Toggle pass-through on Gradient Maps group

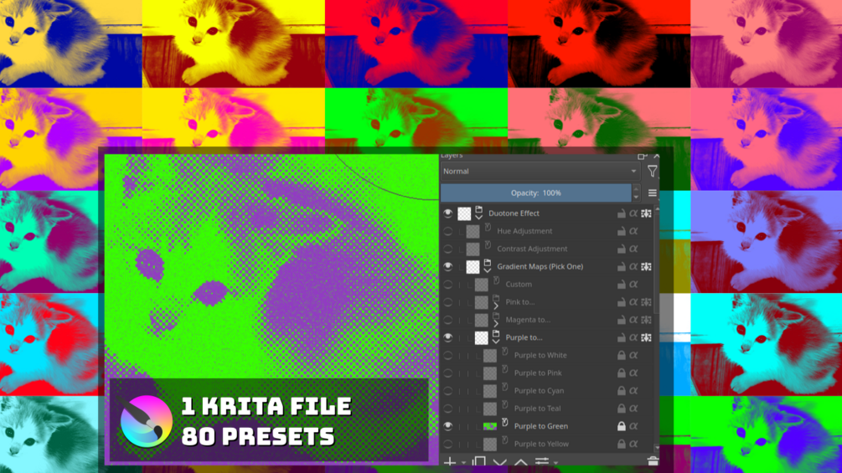click(646, 266)
